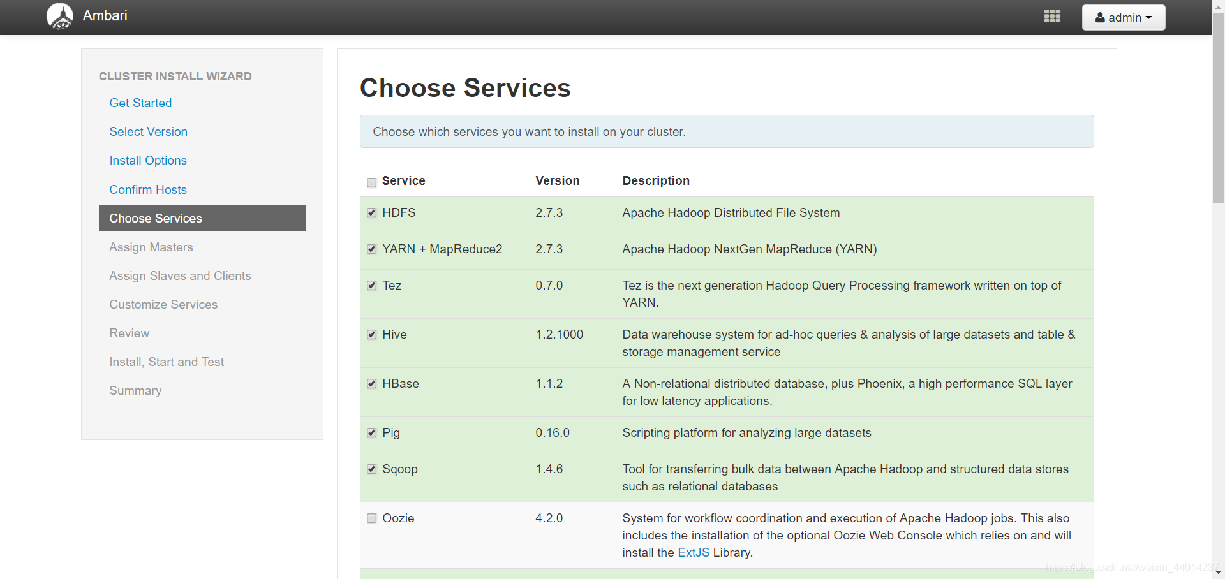1225x579 pixels.
Task: Click the Pig service name
Action: coord(391,432)
